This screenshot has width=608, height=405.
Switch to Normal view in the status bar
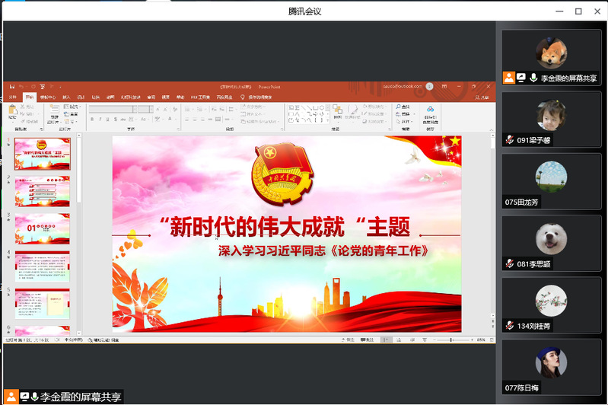click(x=386, y=340)
